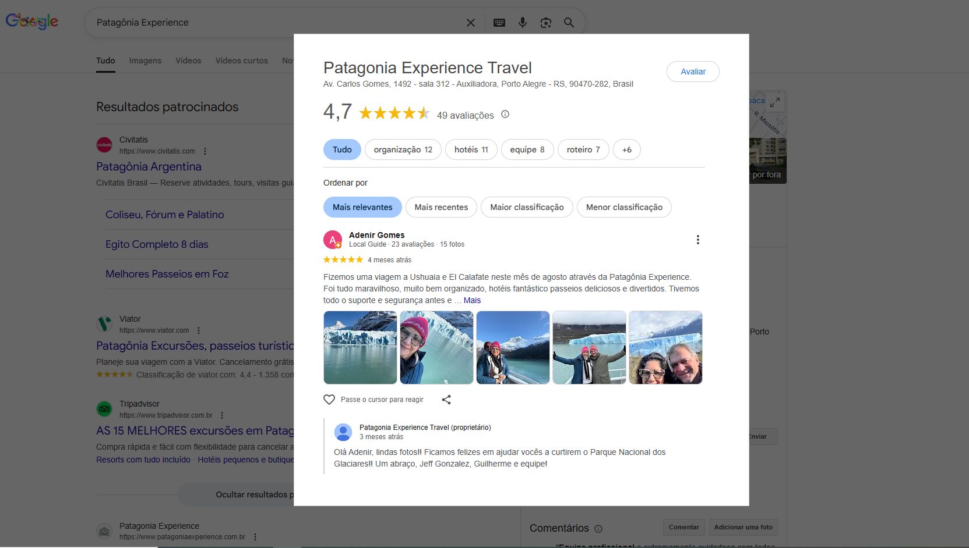The image size is (969, 548).
Task: Share Adenir Gomes's review
Action: click(446, 400)
